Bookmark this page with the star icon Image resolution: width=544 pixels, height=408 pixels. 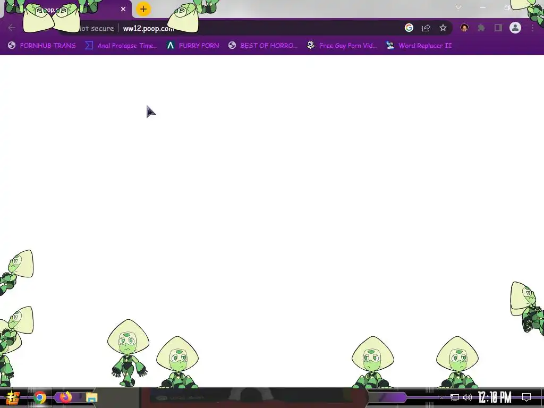point(443,28)
